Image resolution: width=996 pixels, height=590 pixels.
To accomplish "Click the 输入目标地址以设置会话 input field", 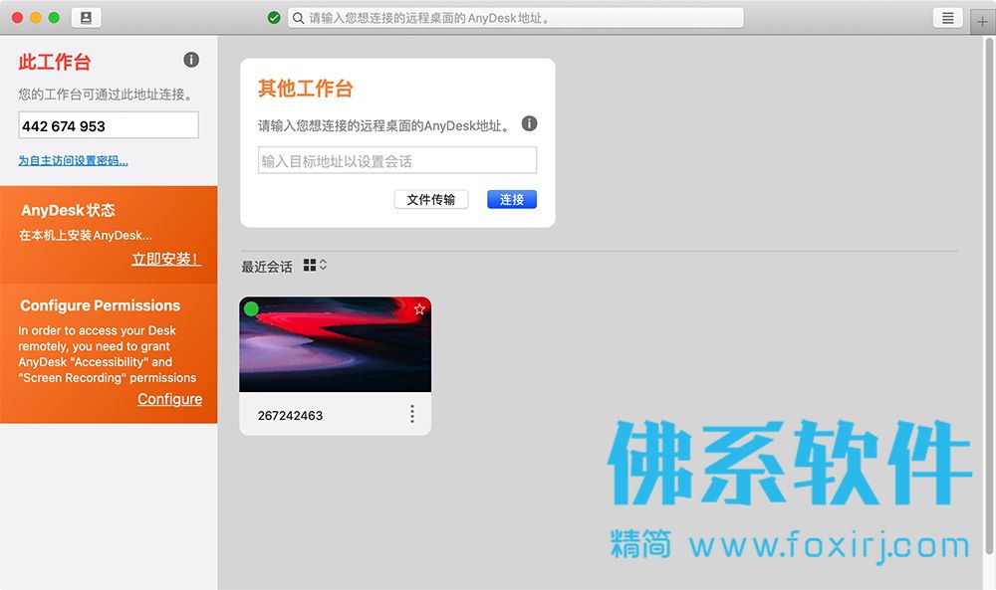I will point(397,160).
